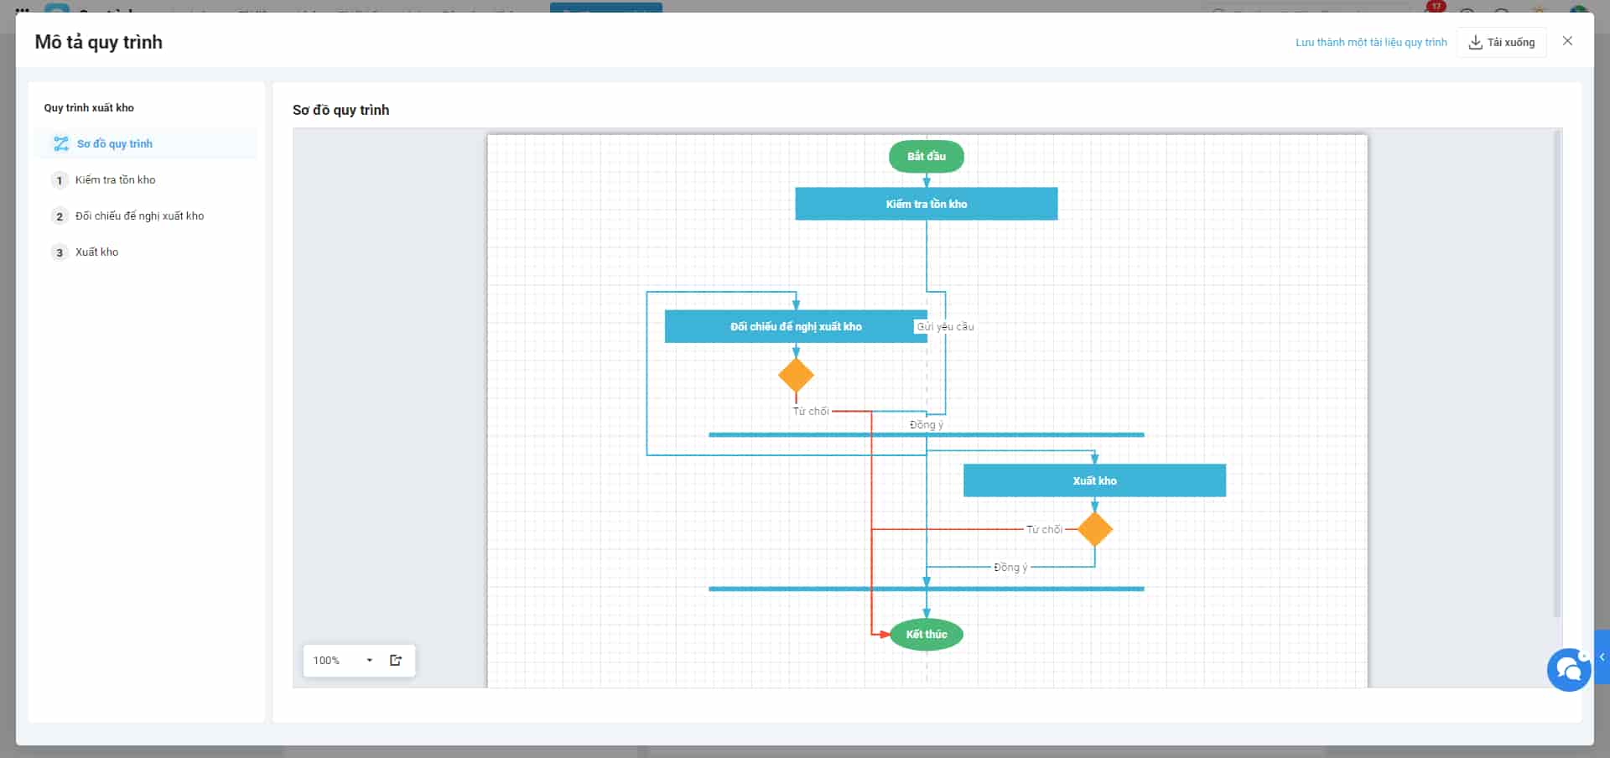The width and height of the screenshot is (1610, 758).
Task: Expand the side panel chevron tab
Action: 1602,657
